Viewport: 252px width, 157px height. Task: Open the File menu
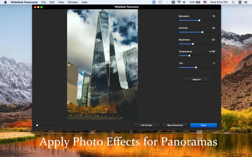[x=43, y=2]
